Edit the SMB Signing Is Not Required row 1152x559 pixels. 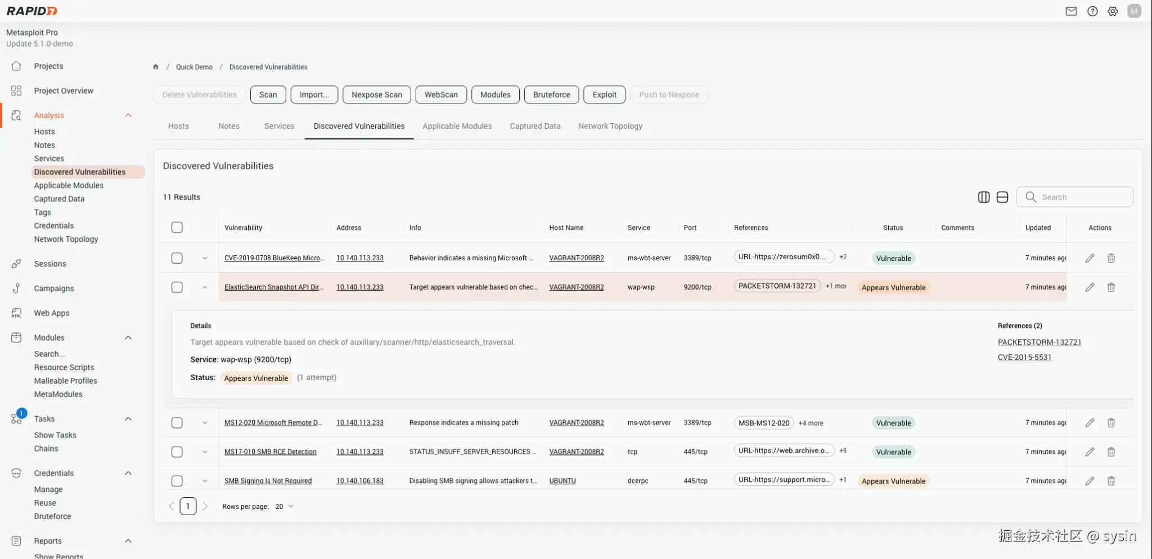(1090, 481)
